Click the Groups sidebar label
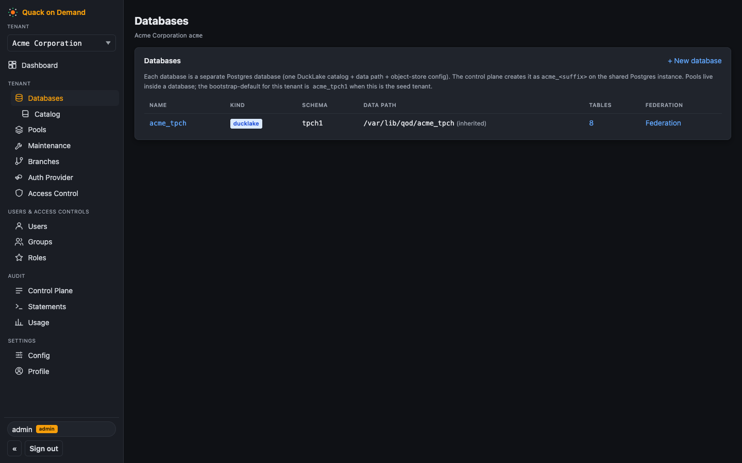 pyautogui.click(x=40, y=242)
